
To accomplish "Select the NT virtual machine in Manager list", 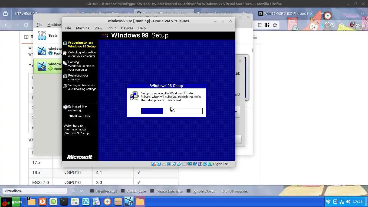I will (x=47, y=51).
